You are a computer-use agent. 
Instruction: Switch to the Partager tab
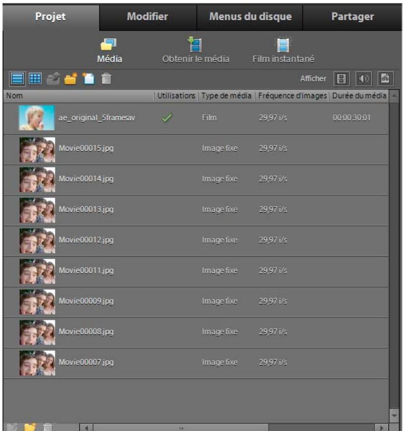pos(352,17)
